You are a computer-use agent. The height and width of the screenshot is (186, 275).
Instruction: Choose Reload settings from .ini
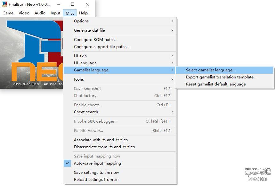[x=120, y=180]
